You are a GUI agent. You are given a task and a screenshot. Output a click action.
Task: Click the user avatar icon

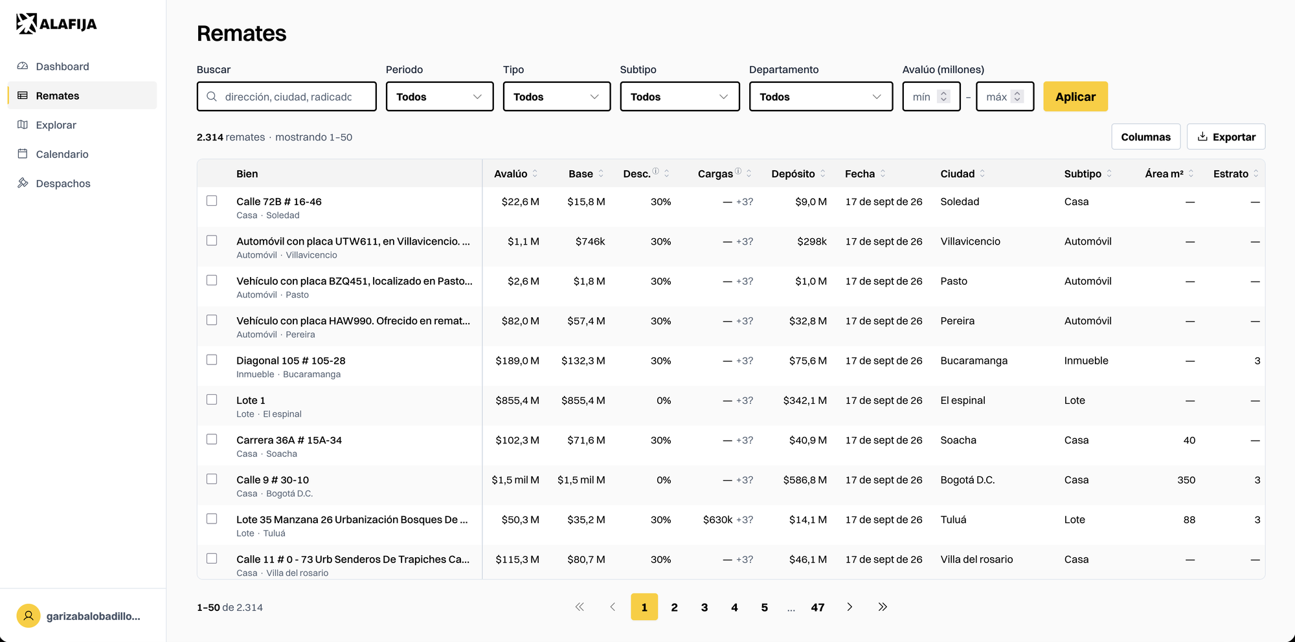[x=28, y=616]
